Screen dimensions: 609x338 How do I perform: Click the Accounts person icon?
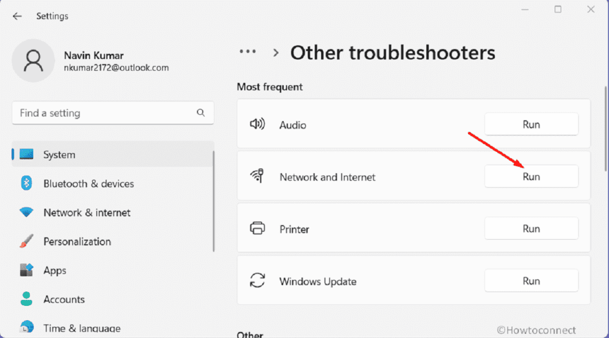click(26, 299)
